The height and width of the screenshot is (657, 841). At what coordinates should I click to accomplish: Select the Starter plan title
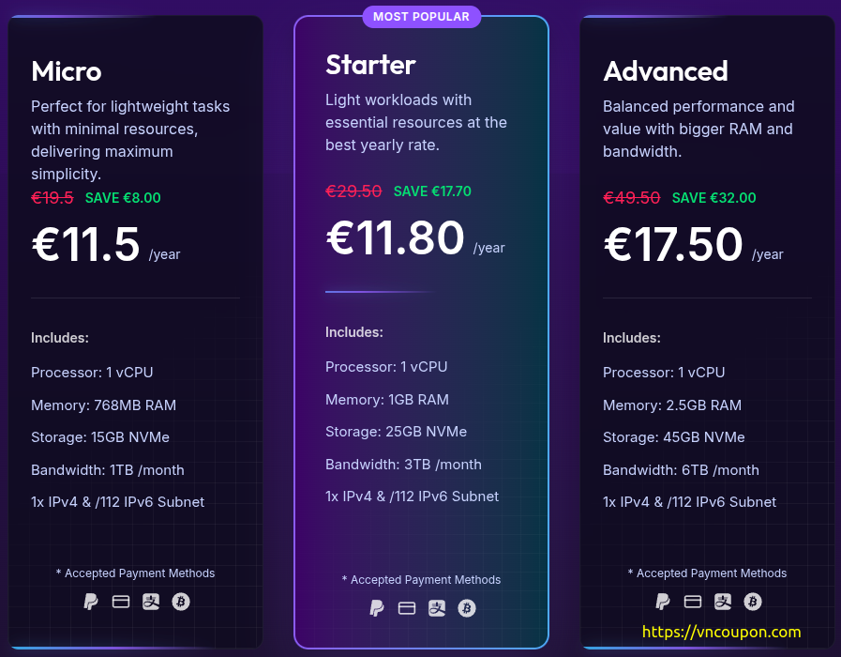(x=370, y=65)
